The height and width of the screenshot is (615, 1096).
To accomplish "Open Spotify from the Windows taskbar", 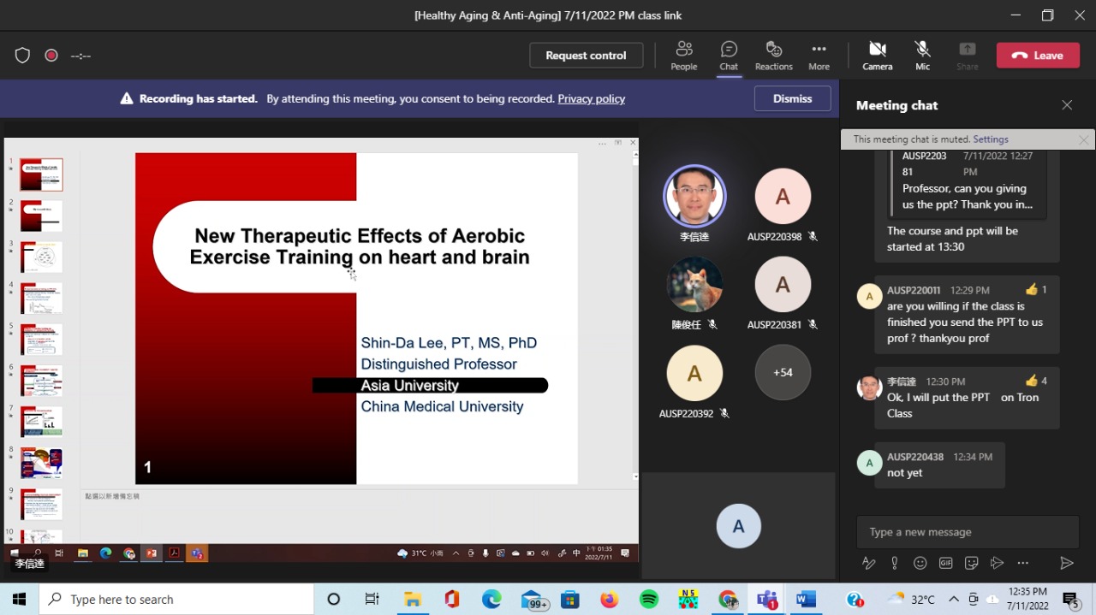I will [648, 600].
